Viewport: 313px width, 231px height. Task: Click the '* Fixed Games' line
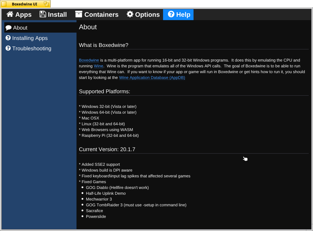click(92, 182)
